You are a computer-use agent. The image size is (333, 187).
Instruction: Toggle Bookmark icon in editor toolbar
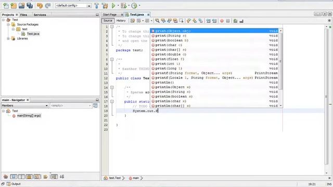(x=201, y=21)
